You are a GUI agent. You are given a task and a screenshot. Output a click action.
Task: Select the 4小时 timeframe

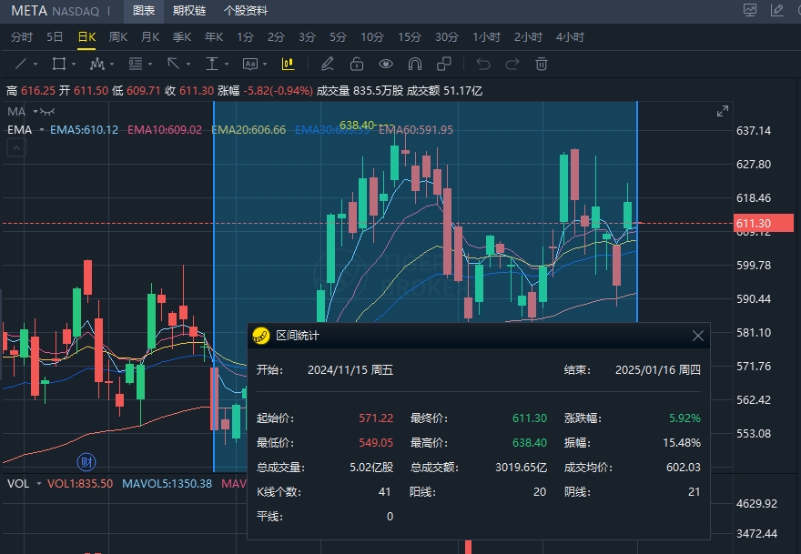tap(570, 36)
